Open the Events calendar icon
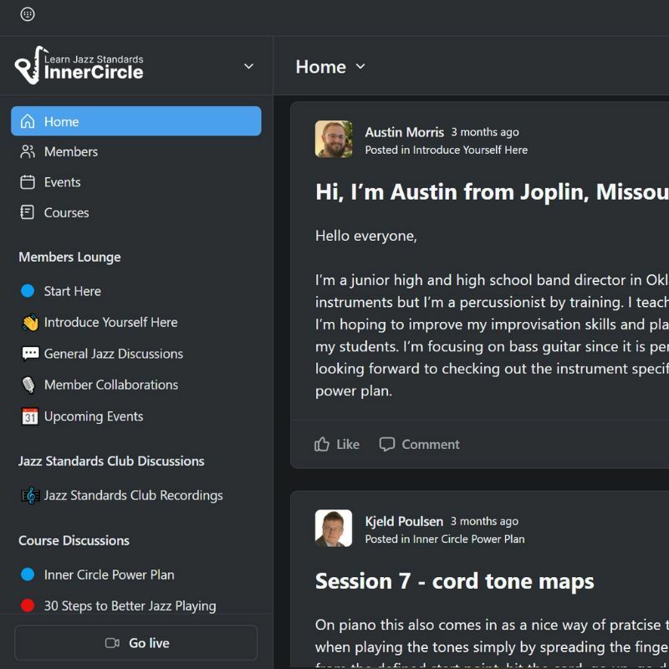Screen dimensions: 669x669 (28, 182)
